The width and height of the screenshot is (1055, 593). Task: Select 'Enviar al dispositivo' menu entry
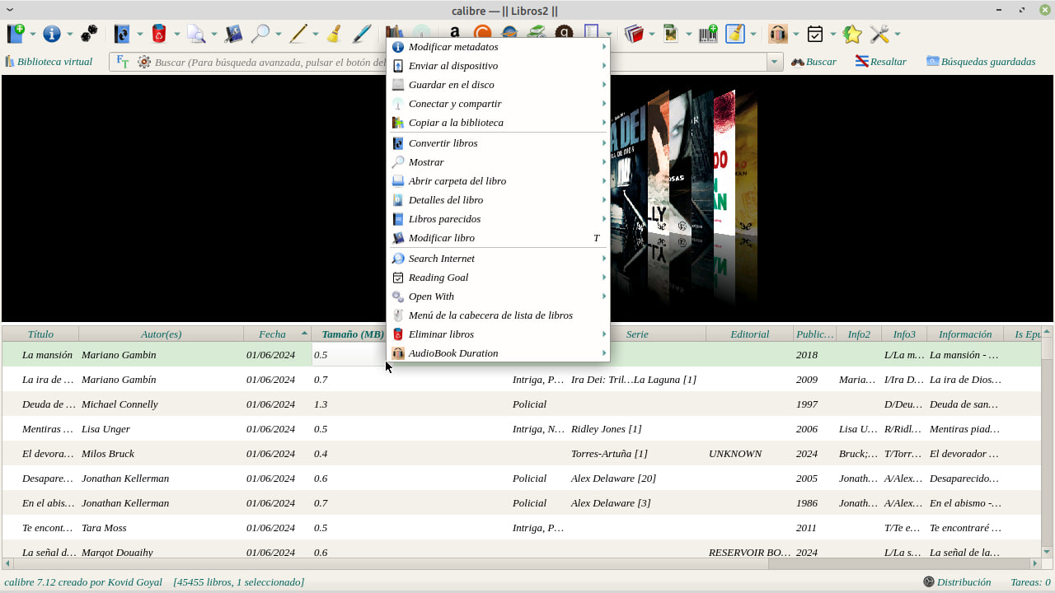[499, 66]
